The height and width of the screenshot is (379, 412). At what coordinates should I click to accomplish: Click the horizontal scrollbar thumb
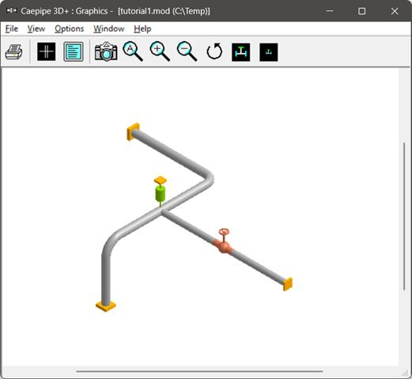pyautogui.click(x=199, y=371)
